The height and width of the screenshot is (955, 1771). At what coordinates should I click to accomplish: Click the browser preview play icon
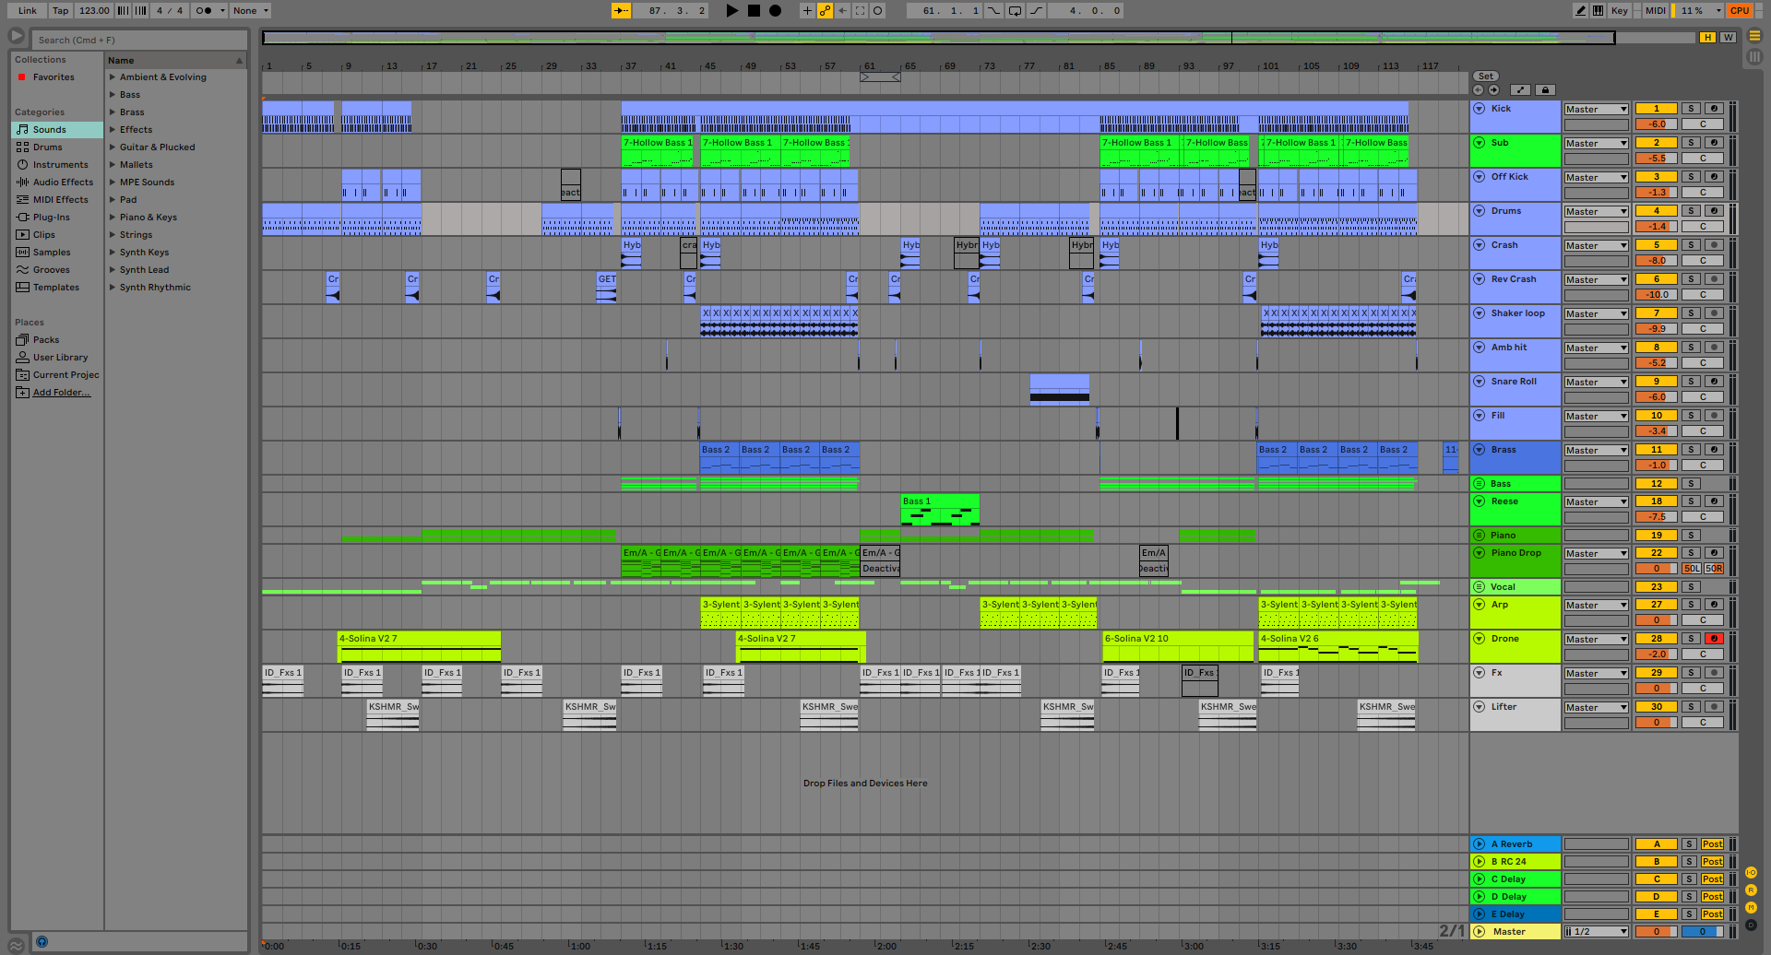click(x=17, y=36)
